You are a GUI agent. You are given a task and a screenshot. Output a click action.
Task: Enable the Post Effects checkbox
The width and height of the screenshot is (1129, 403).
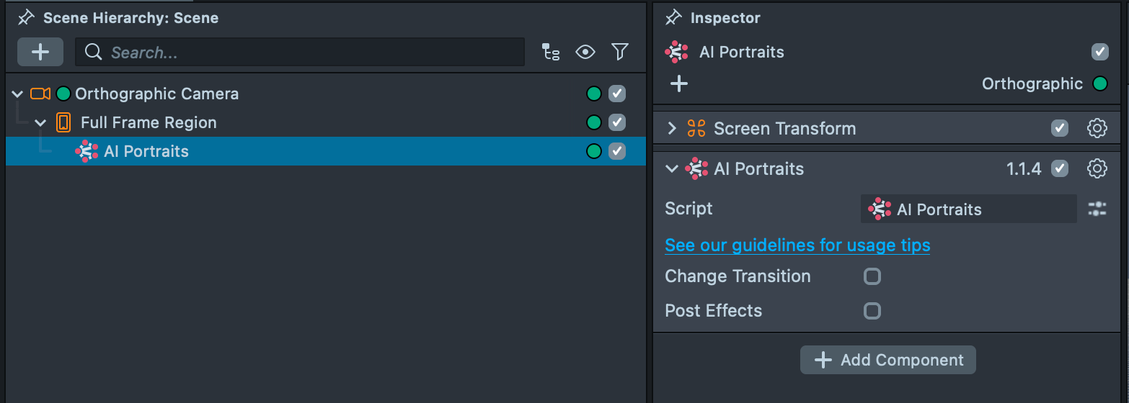pyautogui.click(x=872, y=311)
